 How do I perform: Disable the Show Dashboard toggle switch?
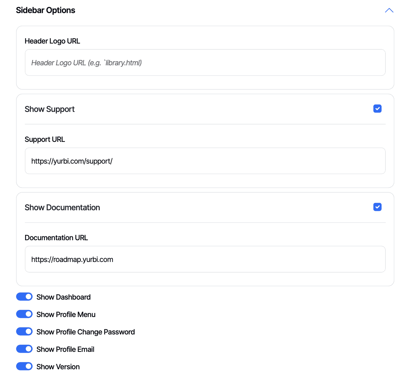click(x=24, y=297)
